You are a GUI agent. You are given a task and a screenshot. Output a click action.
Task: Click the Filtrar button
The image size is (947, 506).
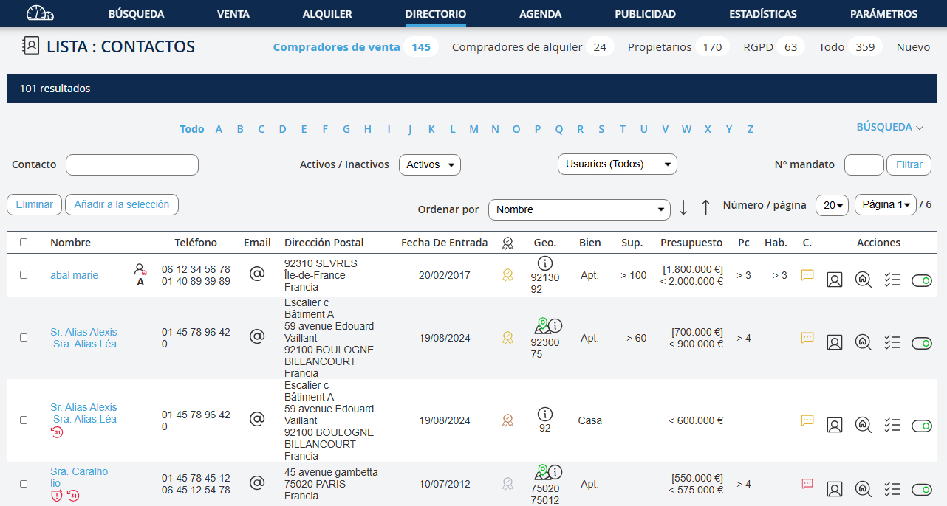click(909, 164)
